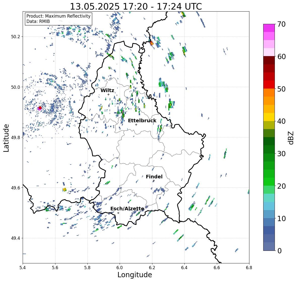Screen dimensions: 297x281
Task: Pick the bright red colorbar swatch at 50 dBZ
Action: click(269, 85)
